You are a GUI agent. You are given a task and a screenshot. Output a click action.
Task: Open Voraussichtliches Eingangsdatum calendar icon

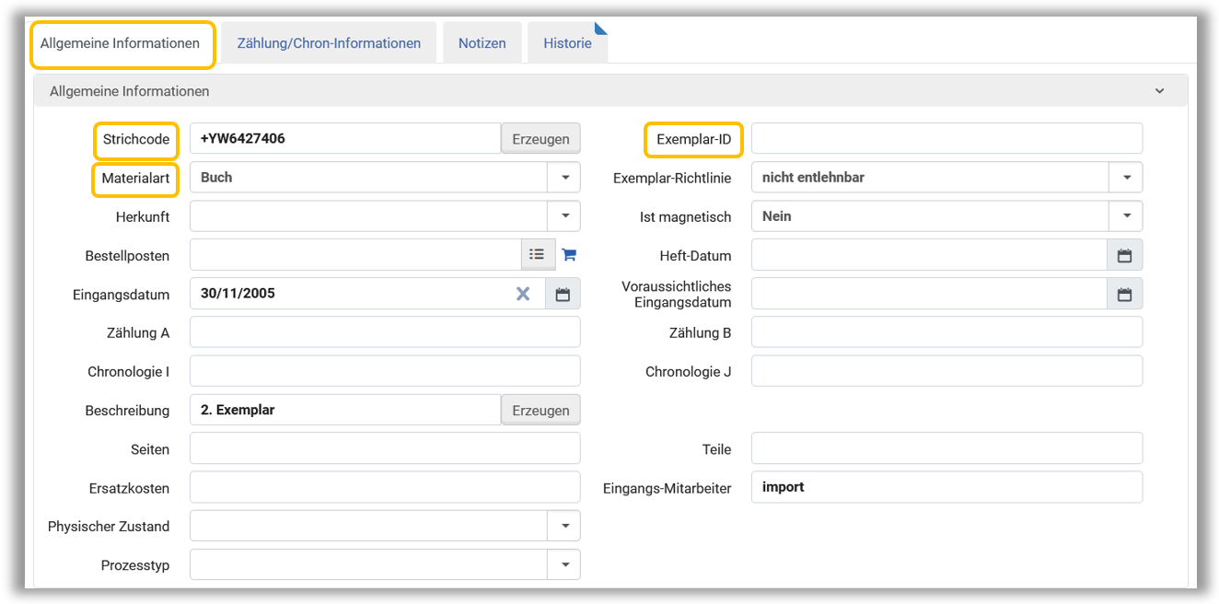tap(1124, 295)
